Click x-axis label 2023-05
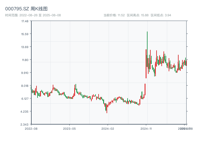Viewport: 207px width, 155px height. 69,129
